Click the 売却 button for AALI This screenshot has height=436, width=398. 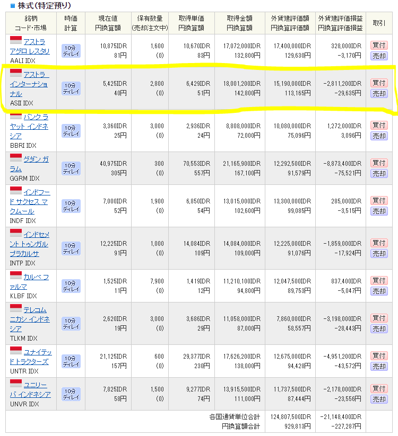(x=379, y=56)
